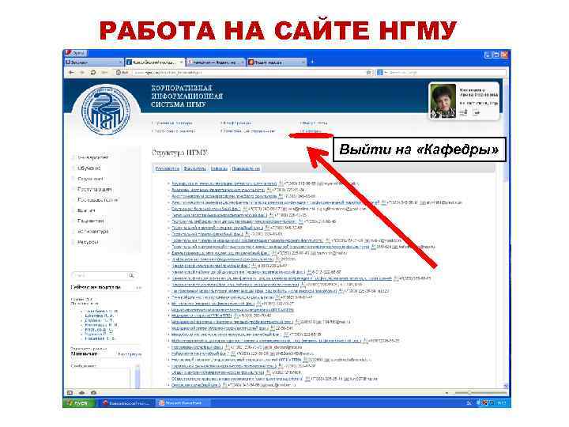Click the mini-chat message text area
Screen dimensions: 569x427
click(x=101, y=378)
